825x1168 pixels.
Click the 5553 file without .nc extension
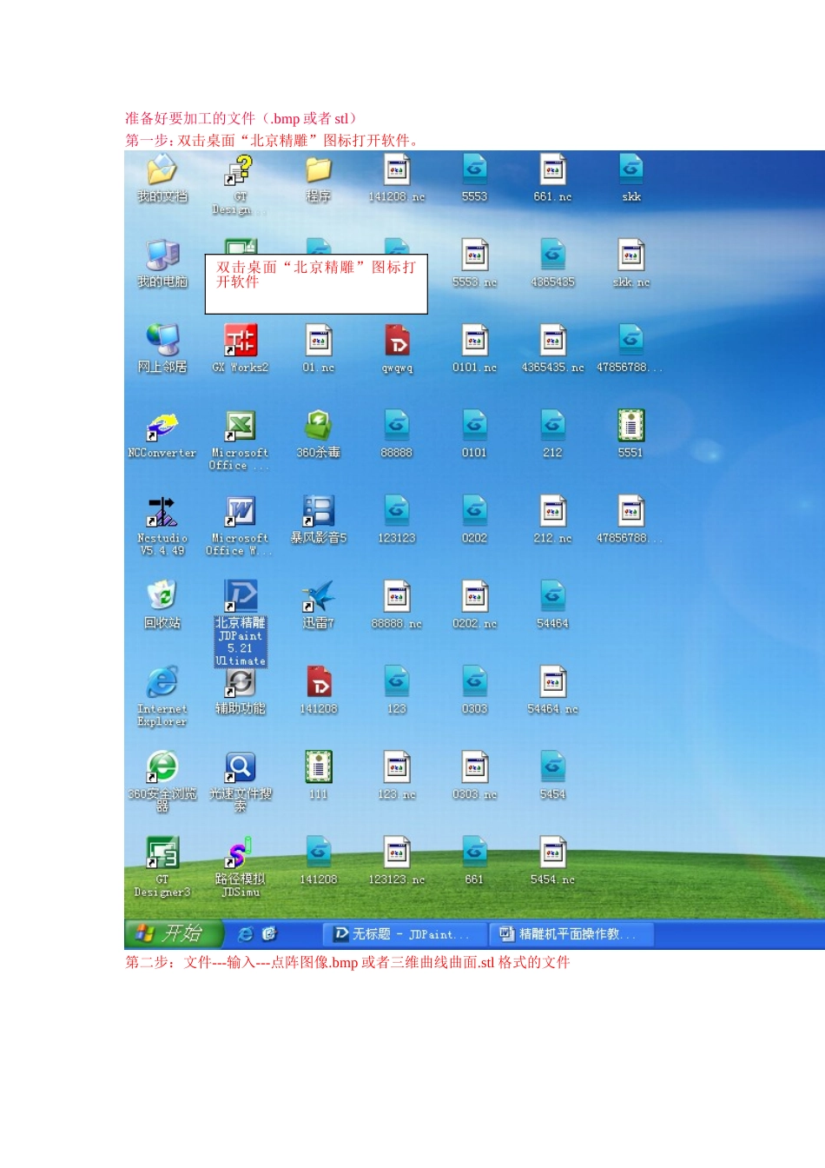tap(474, 178)
